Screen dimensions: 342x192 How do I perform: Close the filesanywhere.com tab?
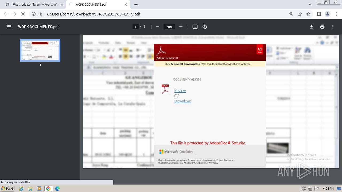[x=62, y=5]
